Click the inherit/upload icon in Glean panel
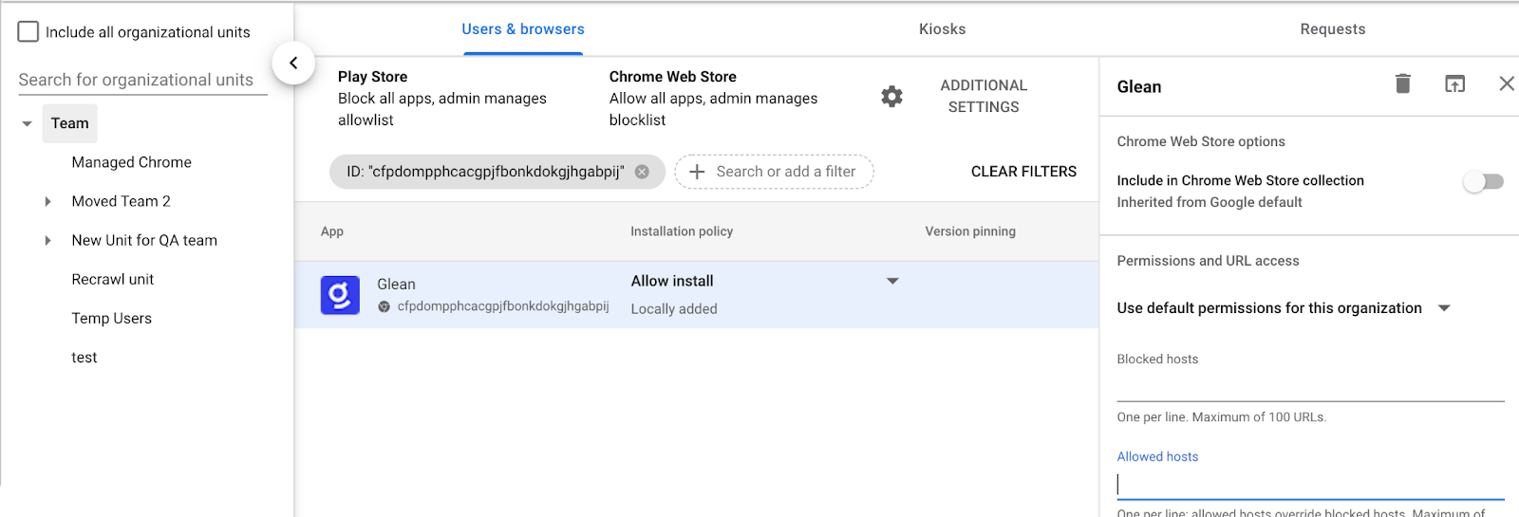Image resolution: width=1519 pixels, height=517 pixels. click(x=1454, y=84)
